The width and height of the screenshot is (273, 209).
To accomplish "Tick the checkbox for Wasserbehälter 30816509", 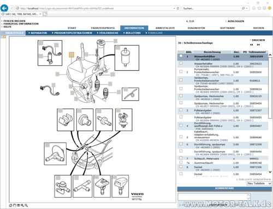I will coord(181,56).
